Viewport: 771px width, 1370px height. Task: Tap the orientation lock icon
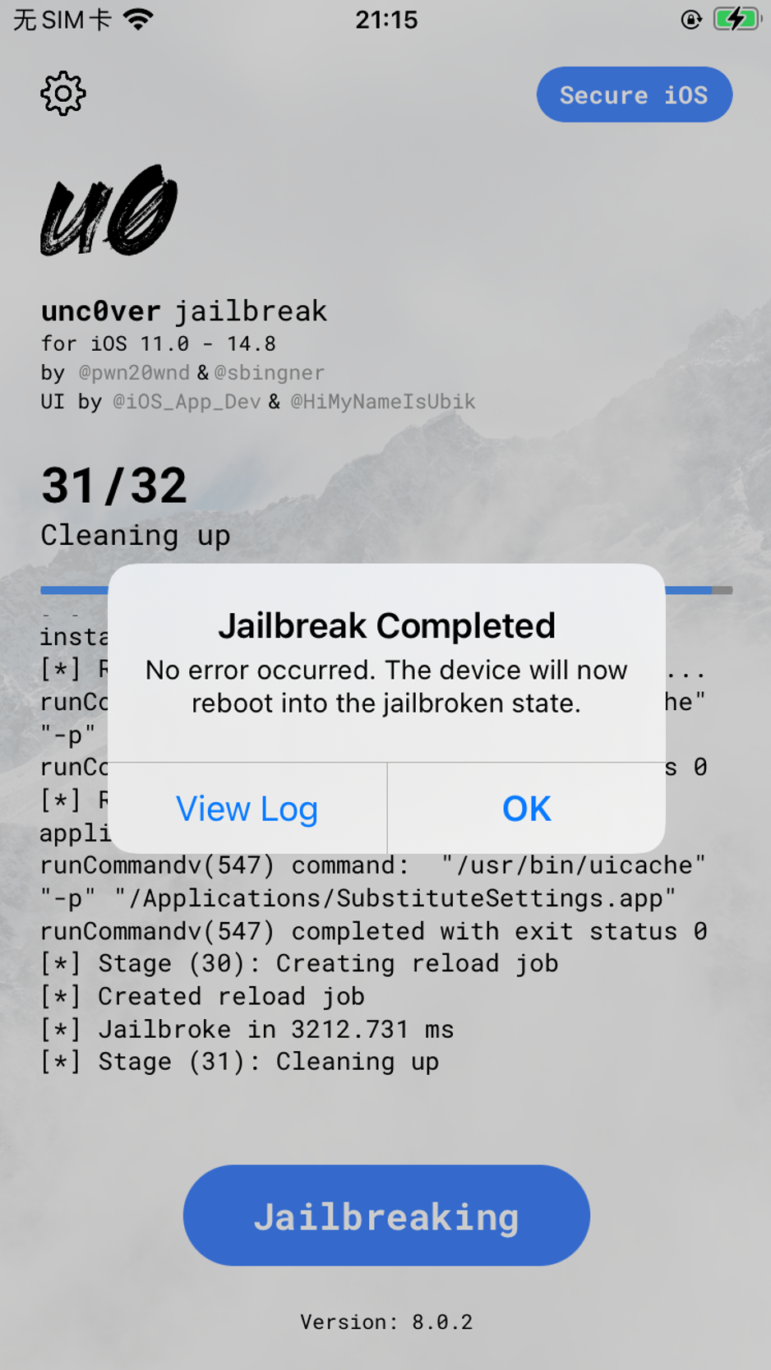tap(691, 20)
